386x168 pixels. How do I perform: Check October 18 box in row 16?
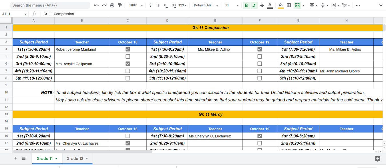[128, 136]
